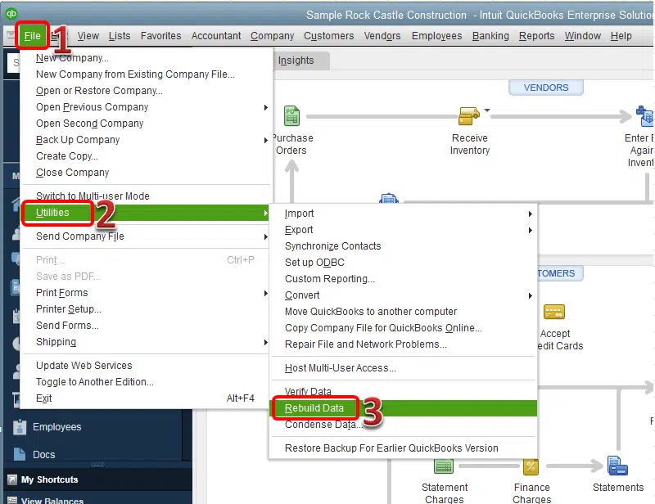Expand the Print Forms submenu arrow
This screenshot has height=504, width=655.
click(265, 293)
